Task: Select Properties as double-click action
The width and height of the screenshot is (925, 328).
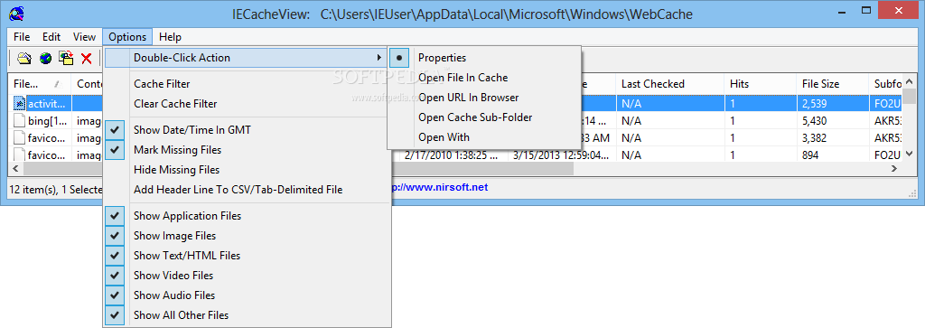Action: [484, 58]
